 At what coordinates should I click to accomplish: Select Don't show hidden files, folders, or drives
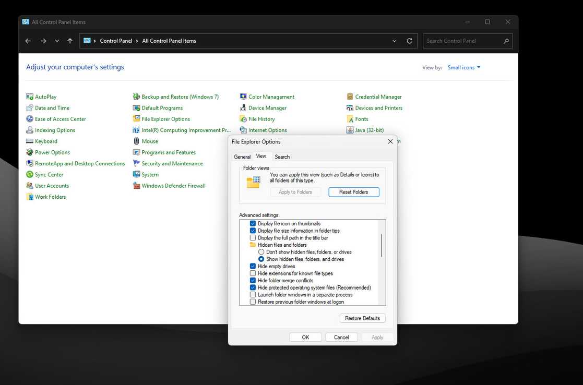(261, 252)
